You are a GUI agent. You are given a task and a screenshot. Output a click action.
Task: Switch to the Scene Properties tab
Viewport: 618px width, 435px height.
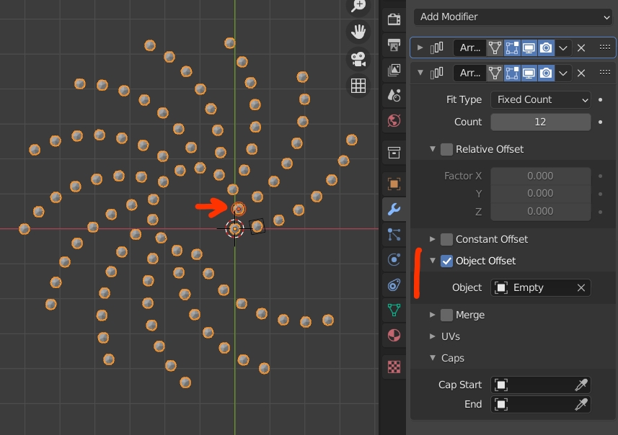pos(393,95)
